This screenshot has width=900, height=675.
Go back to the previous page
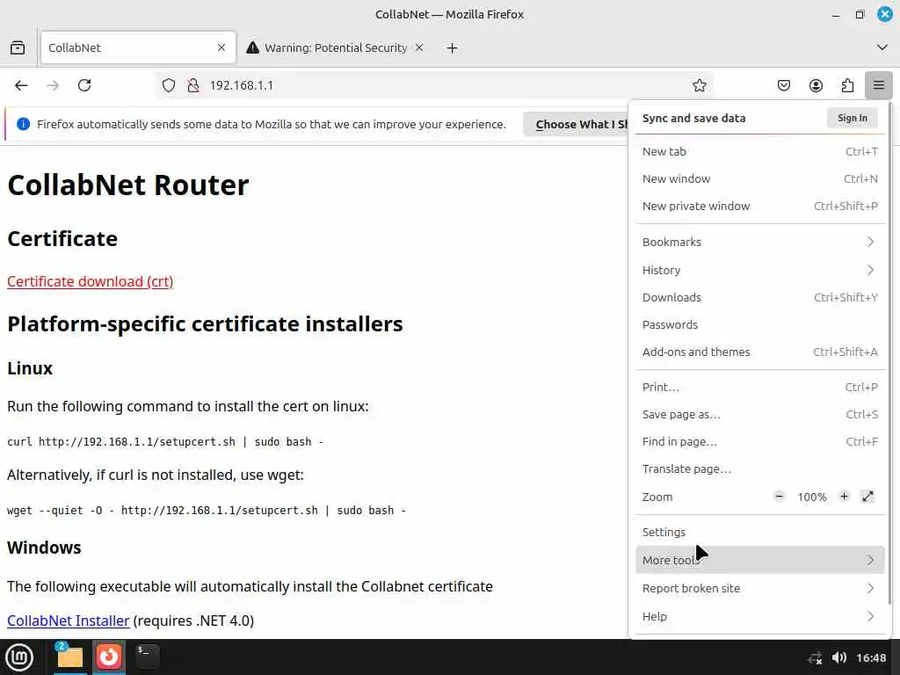[x=21, y=85]
